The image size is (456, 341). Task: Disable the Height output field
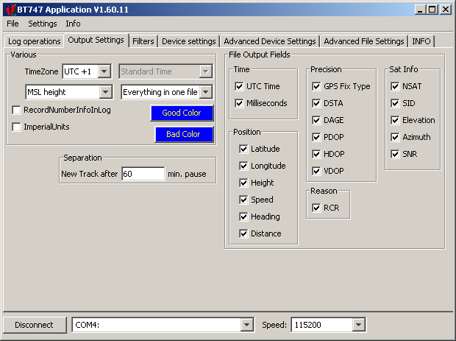pos(243,183)
